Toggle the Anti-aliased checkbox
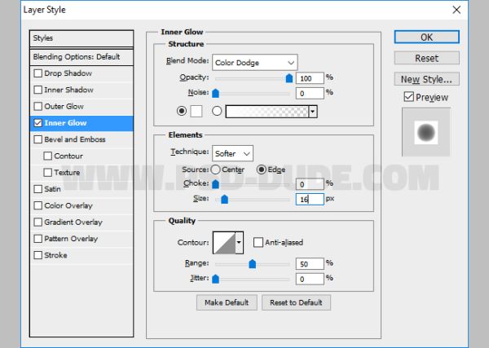 tap(258, 242)
